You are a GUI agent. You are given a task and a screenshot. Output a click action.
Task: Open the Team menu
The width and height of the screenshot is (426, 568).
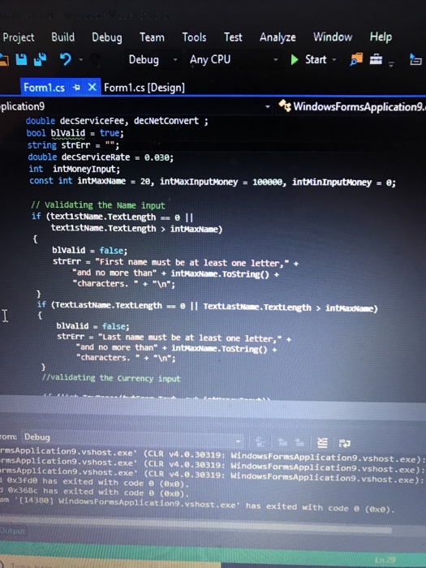point(153,37)
